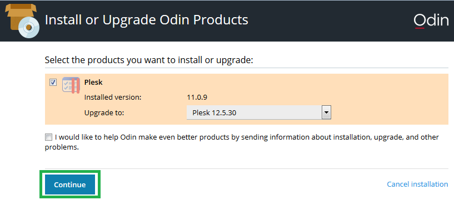Open the Upgrade to dropdown arrow
The image size is (454, 200).
[326, 112]
